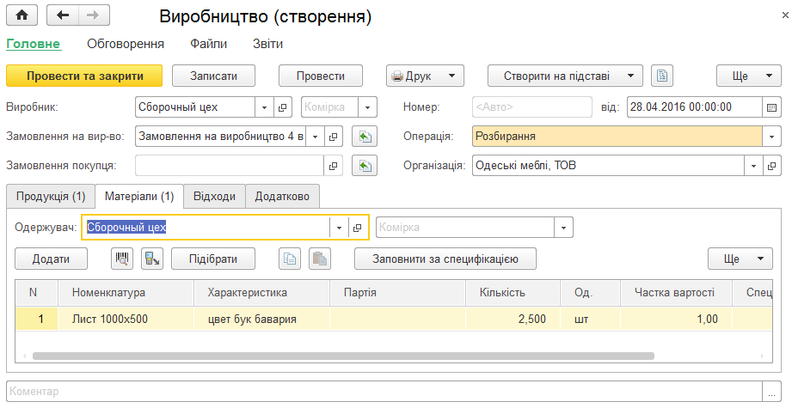
Task: Click the Номенклатура column header
Action: (x=126, y=293)
